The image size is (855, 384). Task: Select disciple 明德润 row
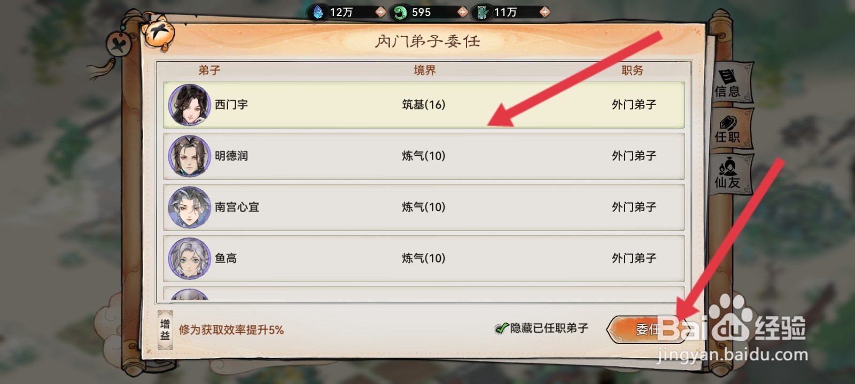point(424,156)
